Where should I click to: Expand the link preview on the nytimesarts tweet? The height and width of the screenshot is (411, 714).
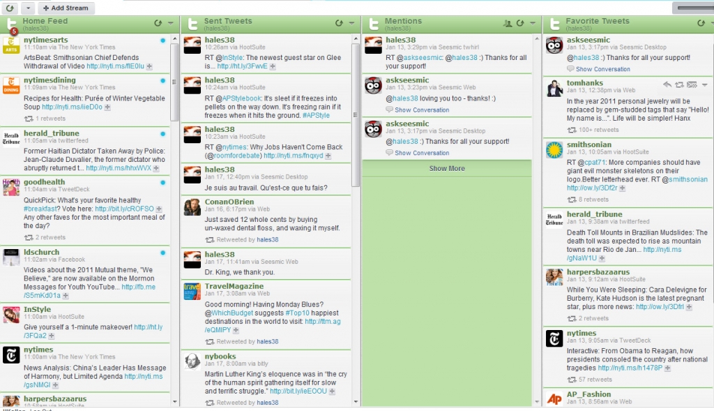151,66
